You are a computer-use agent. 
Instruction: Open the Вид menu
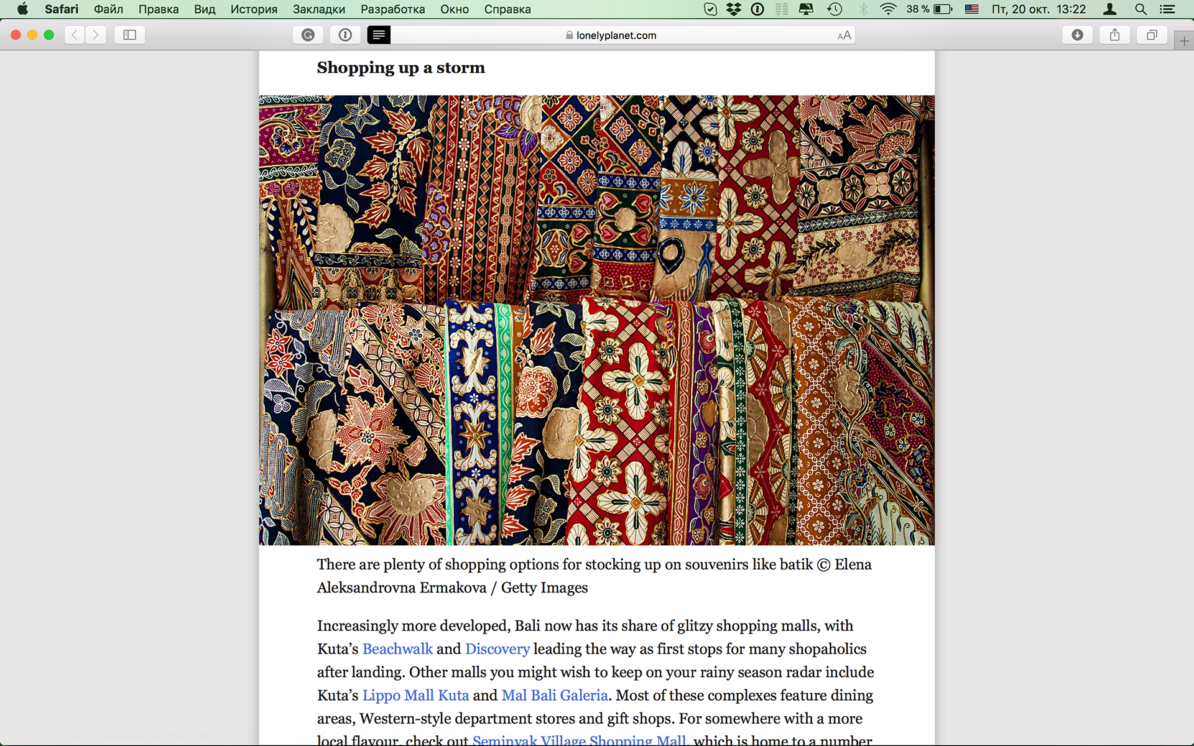click(205, 9)
